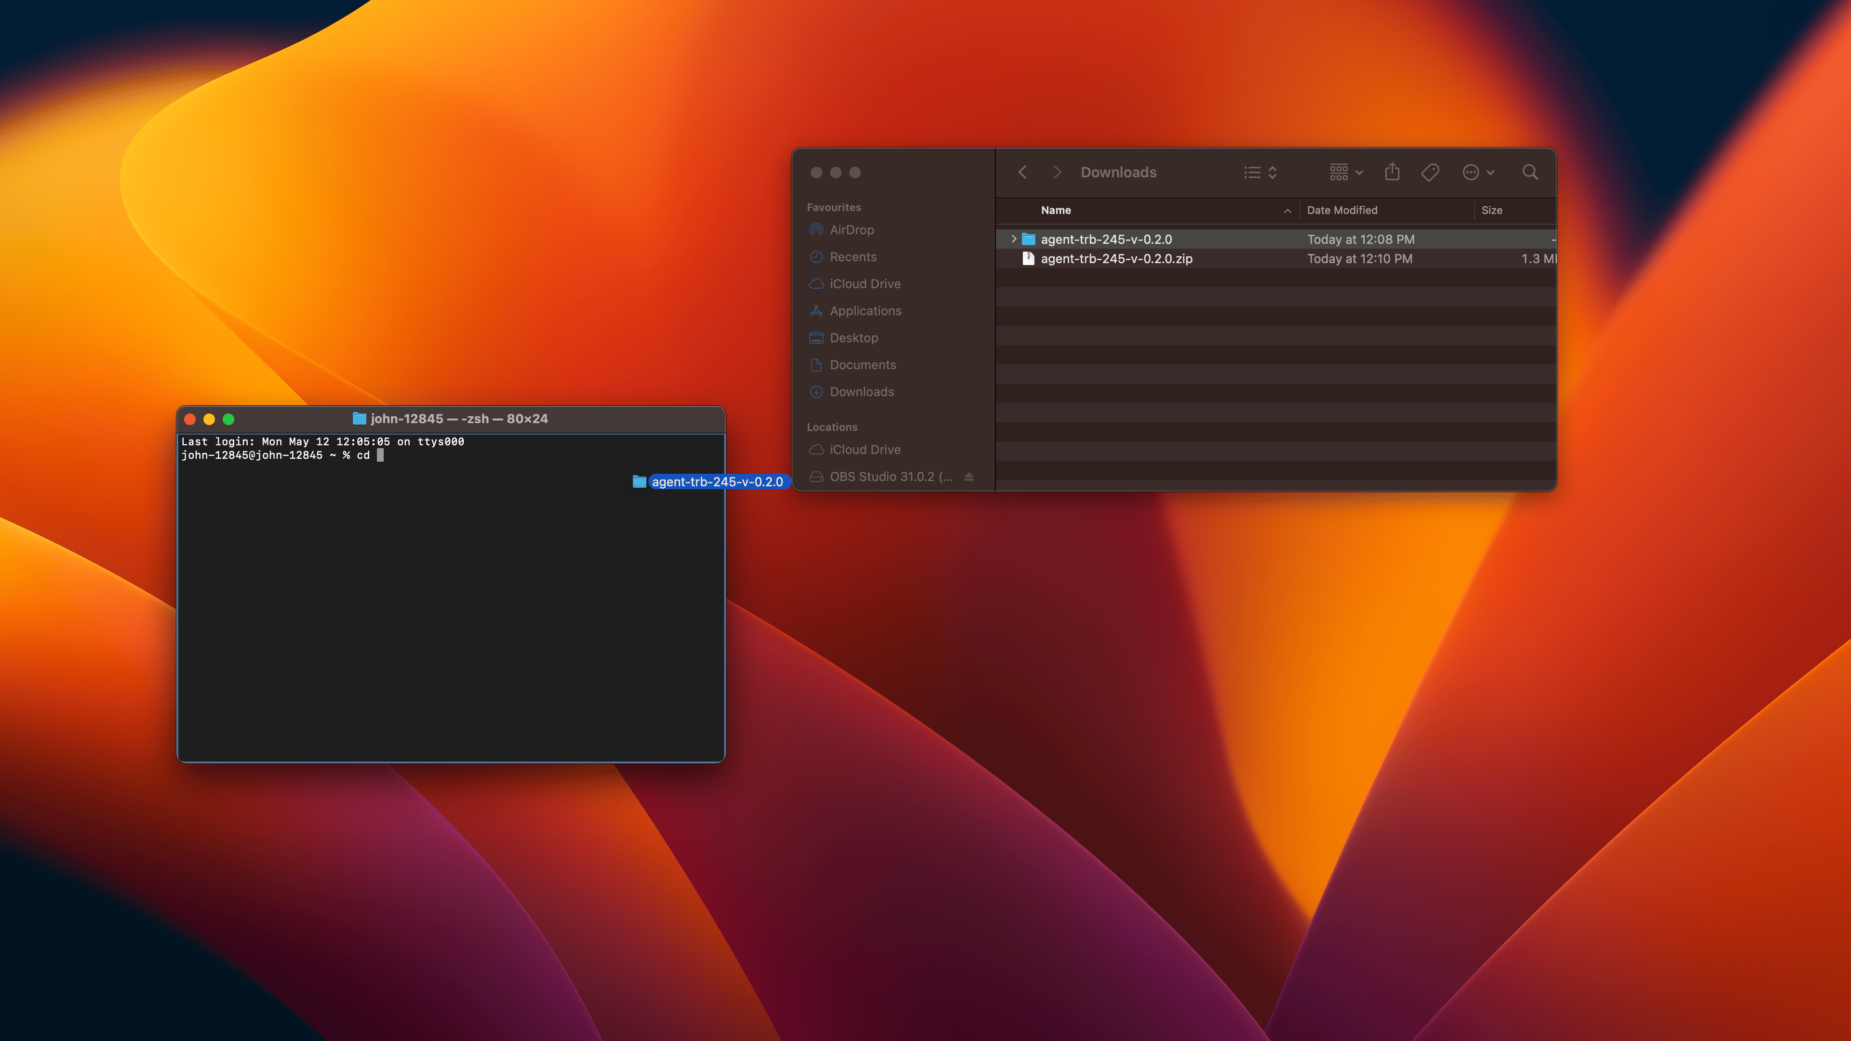Sort files by Date Modified column
The image size is (1851, 1041).
(x=1341, y=211)
